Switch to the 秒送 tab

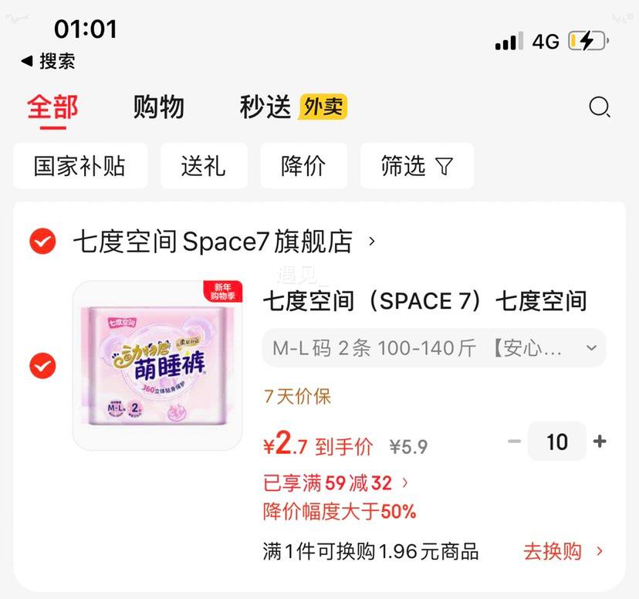click(265, 107)
